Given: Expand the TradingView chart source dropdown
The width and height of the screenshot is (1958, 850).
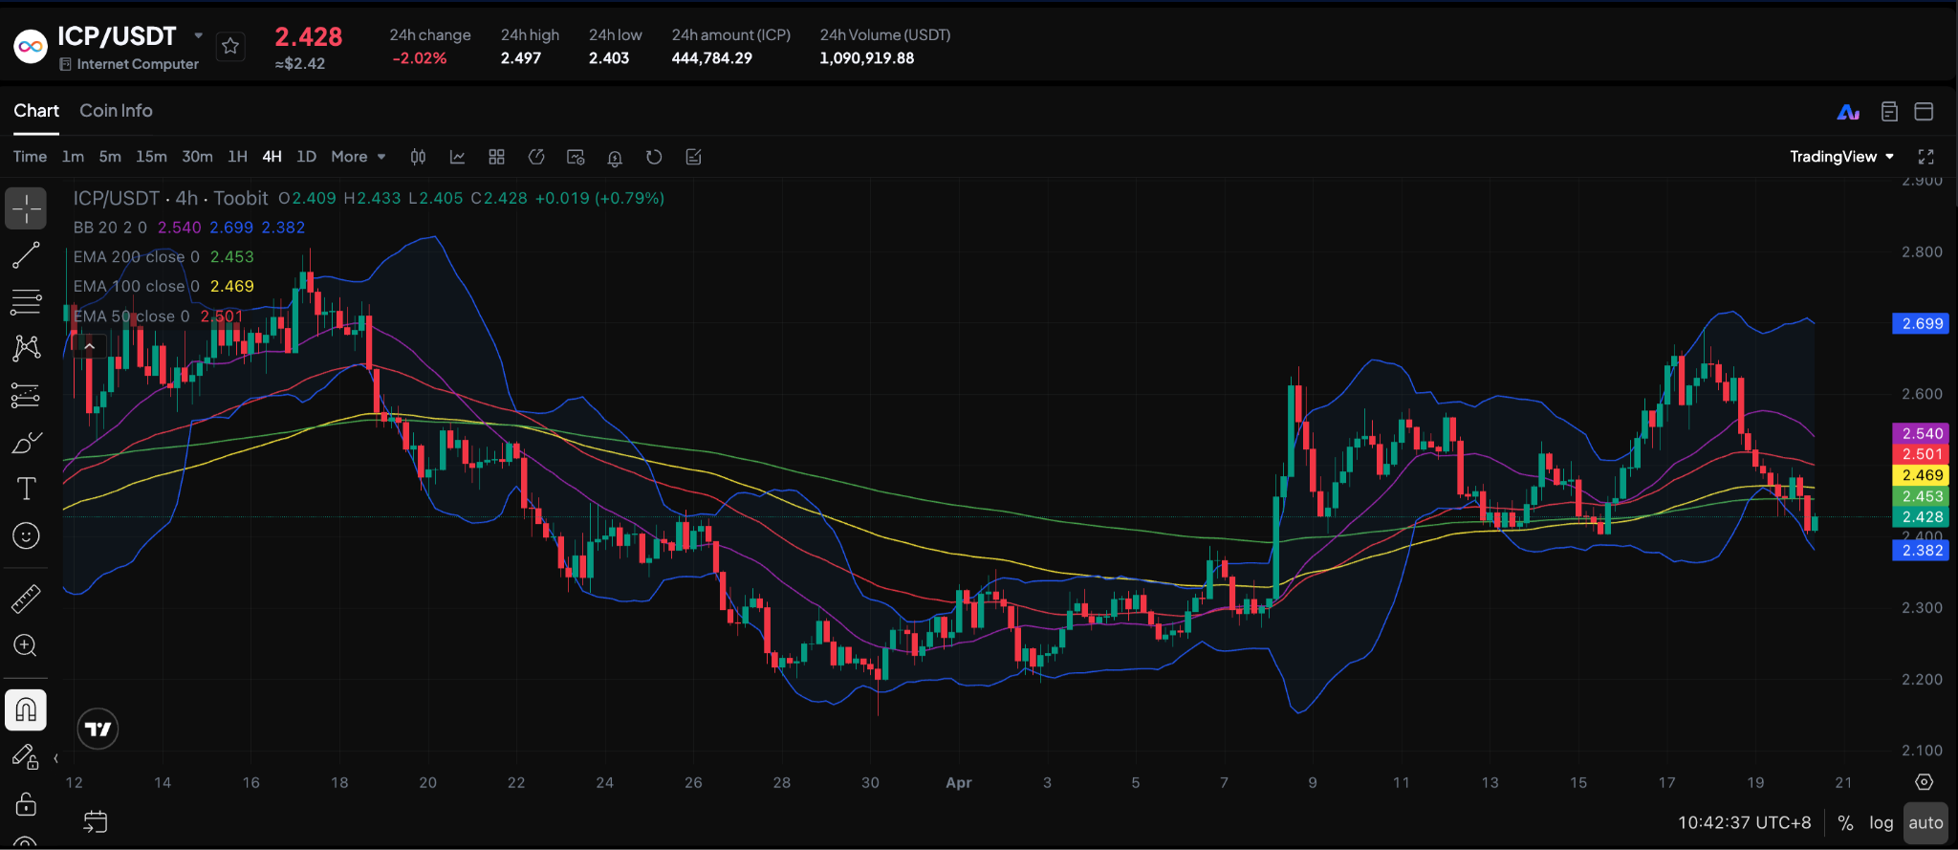Looking at the screenshot, I should click(1840, 157).
